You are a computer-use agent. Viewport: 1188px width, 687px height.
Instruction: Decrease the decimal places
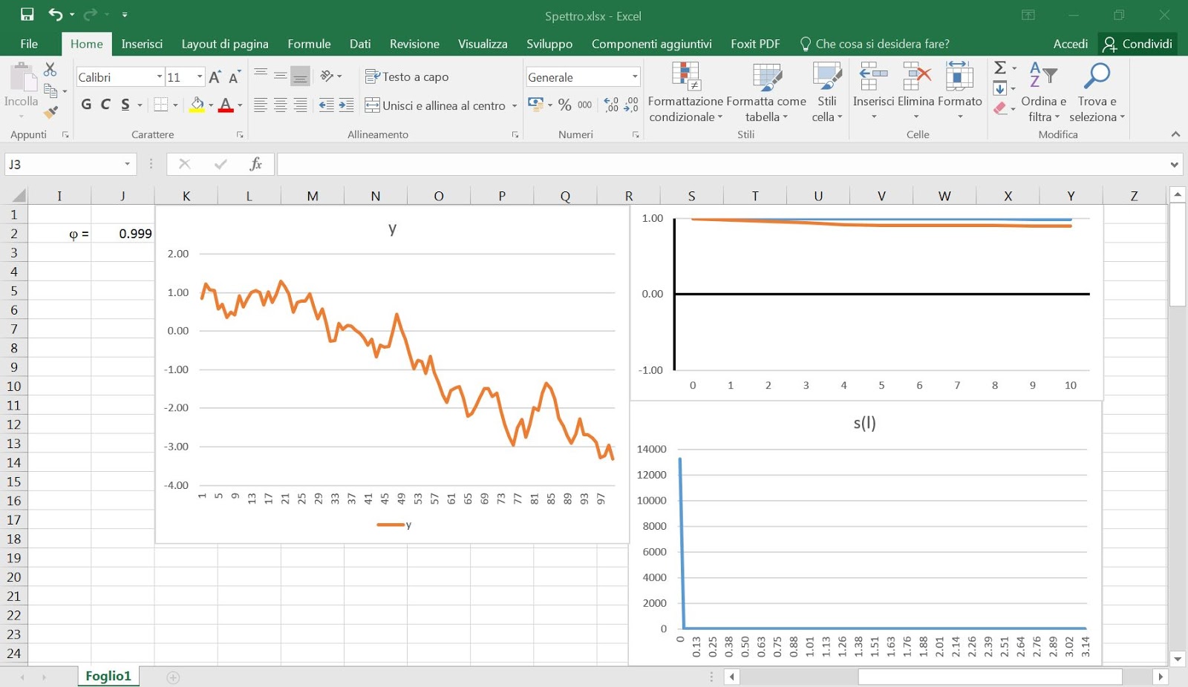[630, 105]
